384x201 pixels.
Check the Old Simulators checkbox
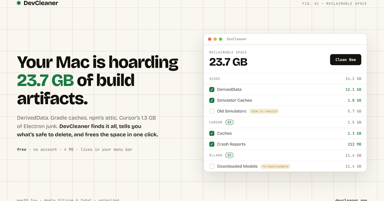pos(212,111)
